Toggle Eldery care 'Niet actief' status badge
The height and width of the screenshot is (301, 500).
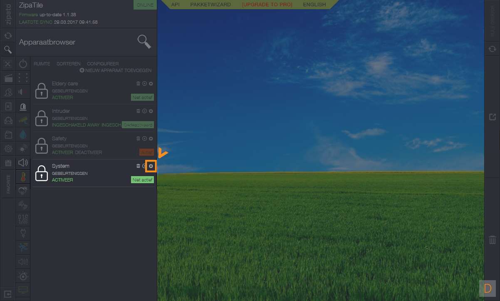click(143, 97)
